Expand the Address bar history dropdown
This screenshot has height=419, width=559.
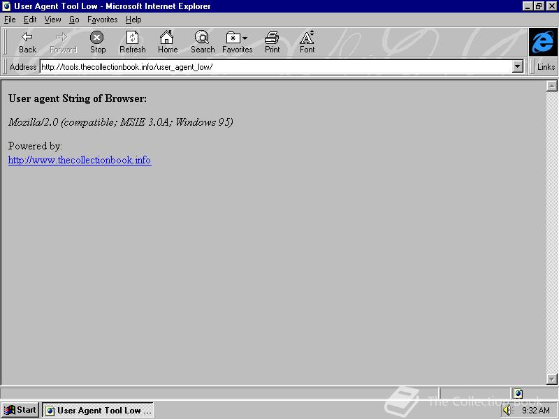[x=518, y=66]
